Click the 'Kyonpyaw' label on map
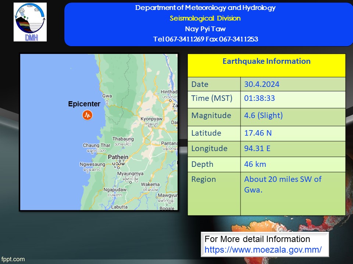The height and width of the screenshot is (264, 353). (x=151, y=119)
